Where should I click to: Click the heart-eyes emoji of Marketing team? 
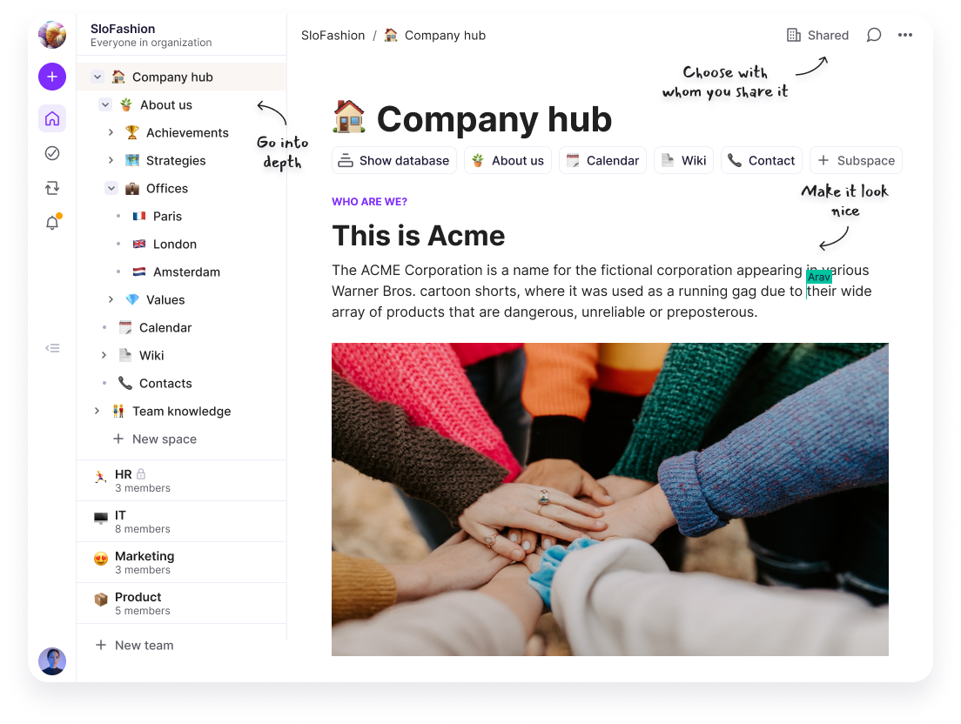pyautogui.click(x=100, y=559)
